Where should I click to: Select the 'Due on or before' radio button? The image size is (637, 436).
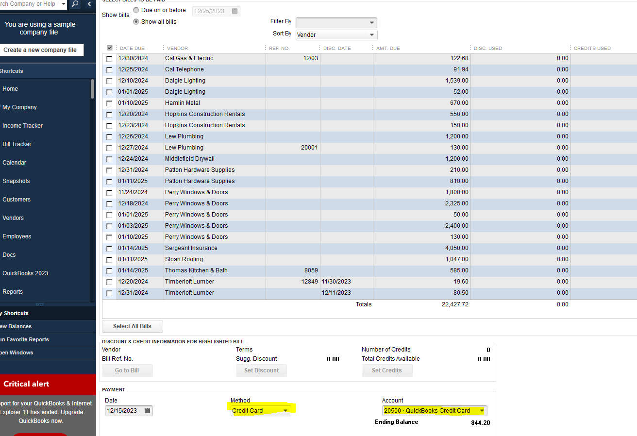136,10
